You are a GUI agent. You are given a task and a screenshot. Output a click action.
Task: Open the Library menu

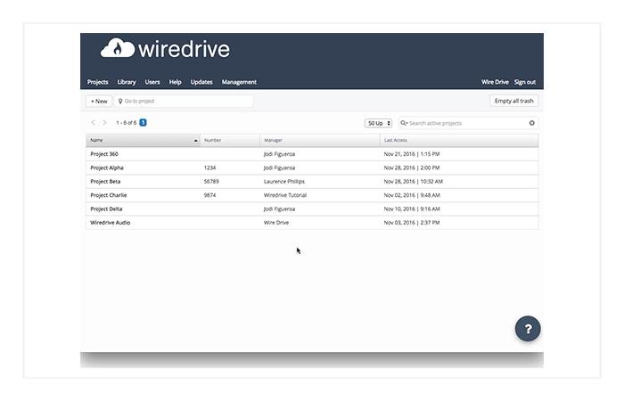pos(127,82)
